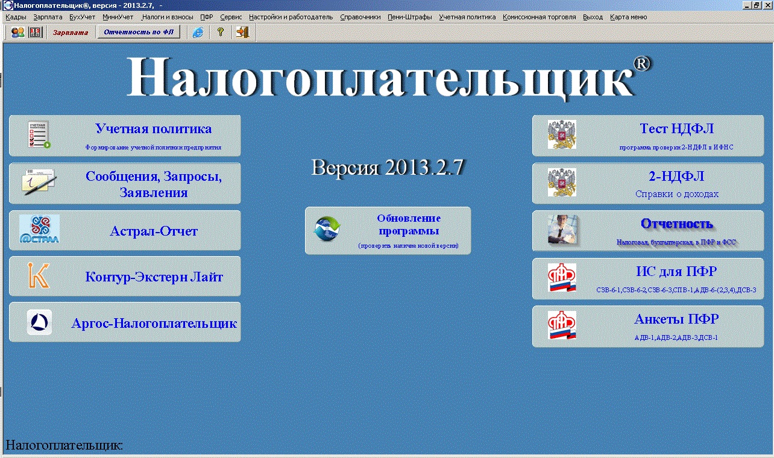
Task: Click the exit door toolbar icon
Action: 242,33
